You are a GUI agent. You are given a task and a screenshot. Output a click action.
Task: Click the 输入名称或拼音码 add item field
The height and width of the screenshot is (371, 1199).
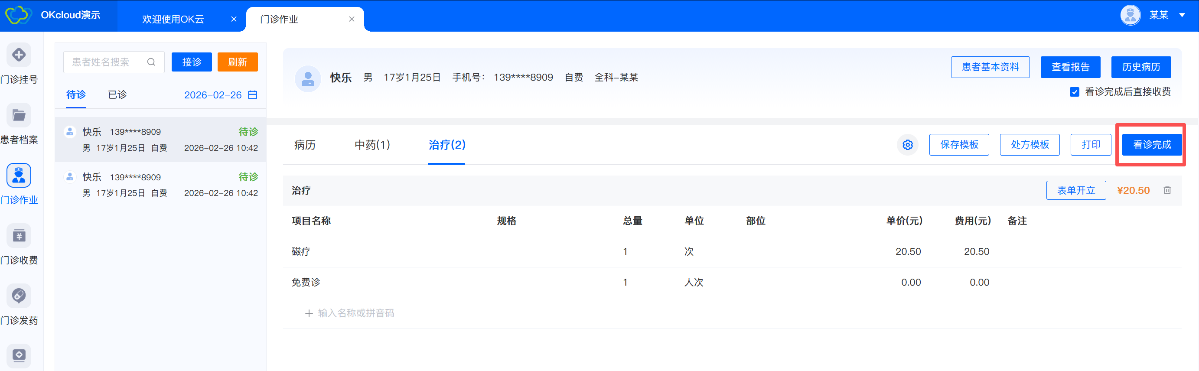click(355, 313)
